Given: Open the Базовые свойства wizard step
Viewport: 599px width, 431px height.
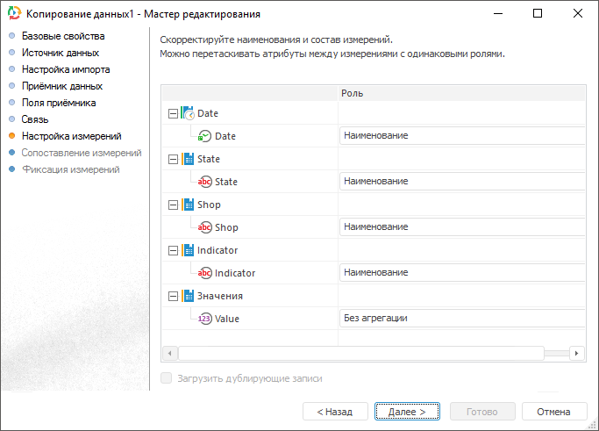Looking at the screenshot, I should (x=63, y=36).
